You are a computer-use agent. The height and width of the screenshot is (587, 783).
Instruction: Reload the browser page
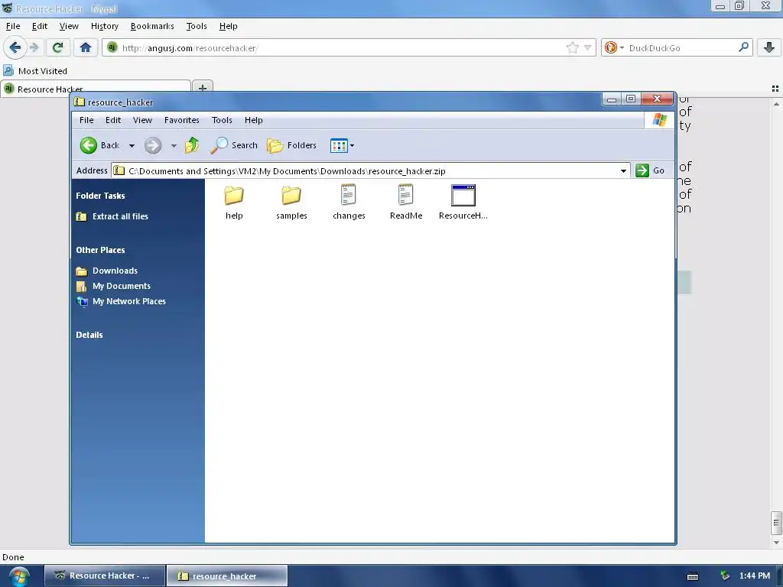tap(57, 47)
